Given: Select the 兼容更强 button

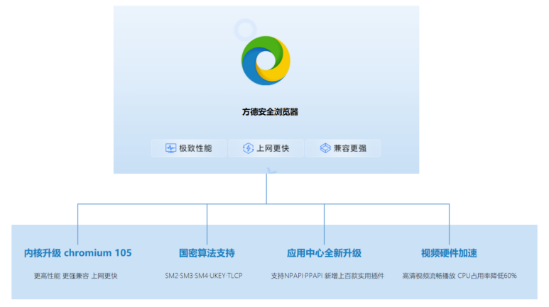Looking at the screenshot, I should [343, 148].
